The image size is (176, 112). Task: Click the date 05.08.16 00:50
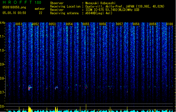point(14,13)
